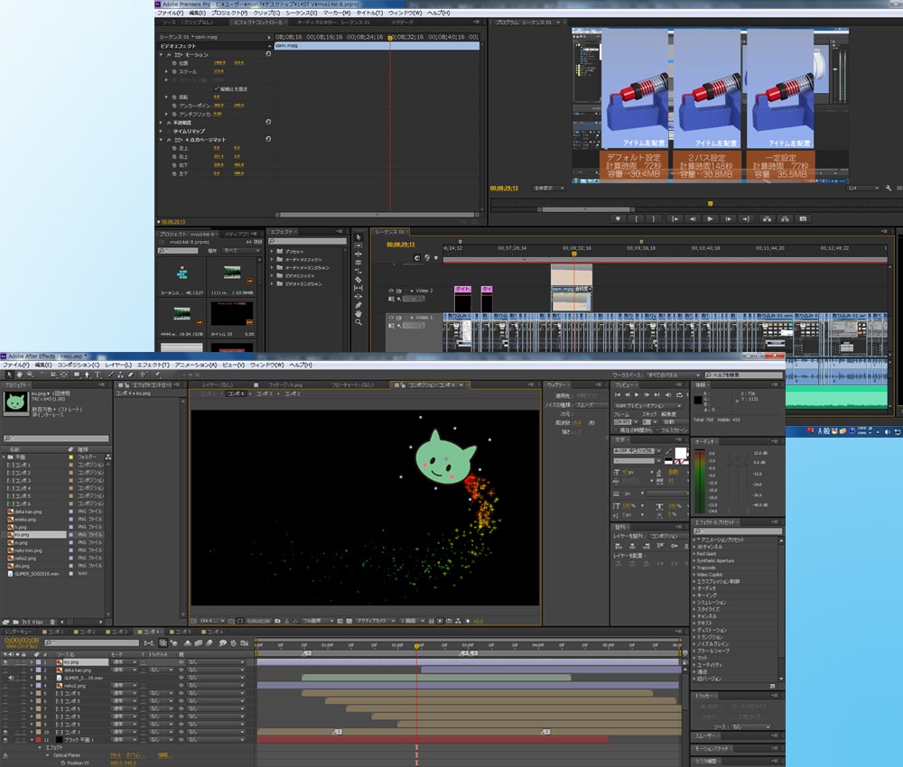Mute audio of the GUM09 wav layer
The width and height of the screenshot is (903, 767).
click(x=12, y=678)
